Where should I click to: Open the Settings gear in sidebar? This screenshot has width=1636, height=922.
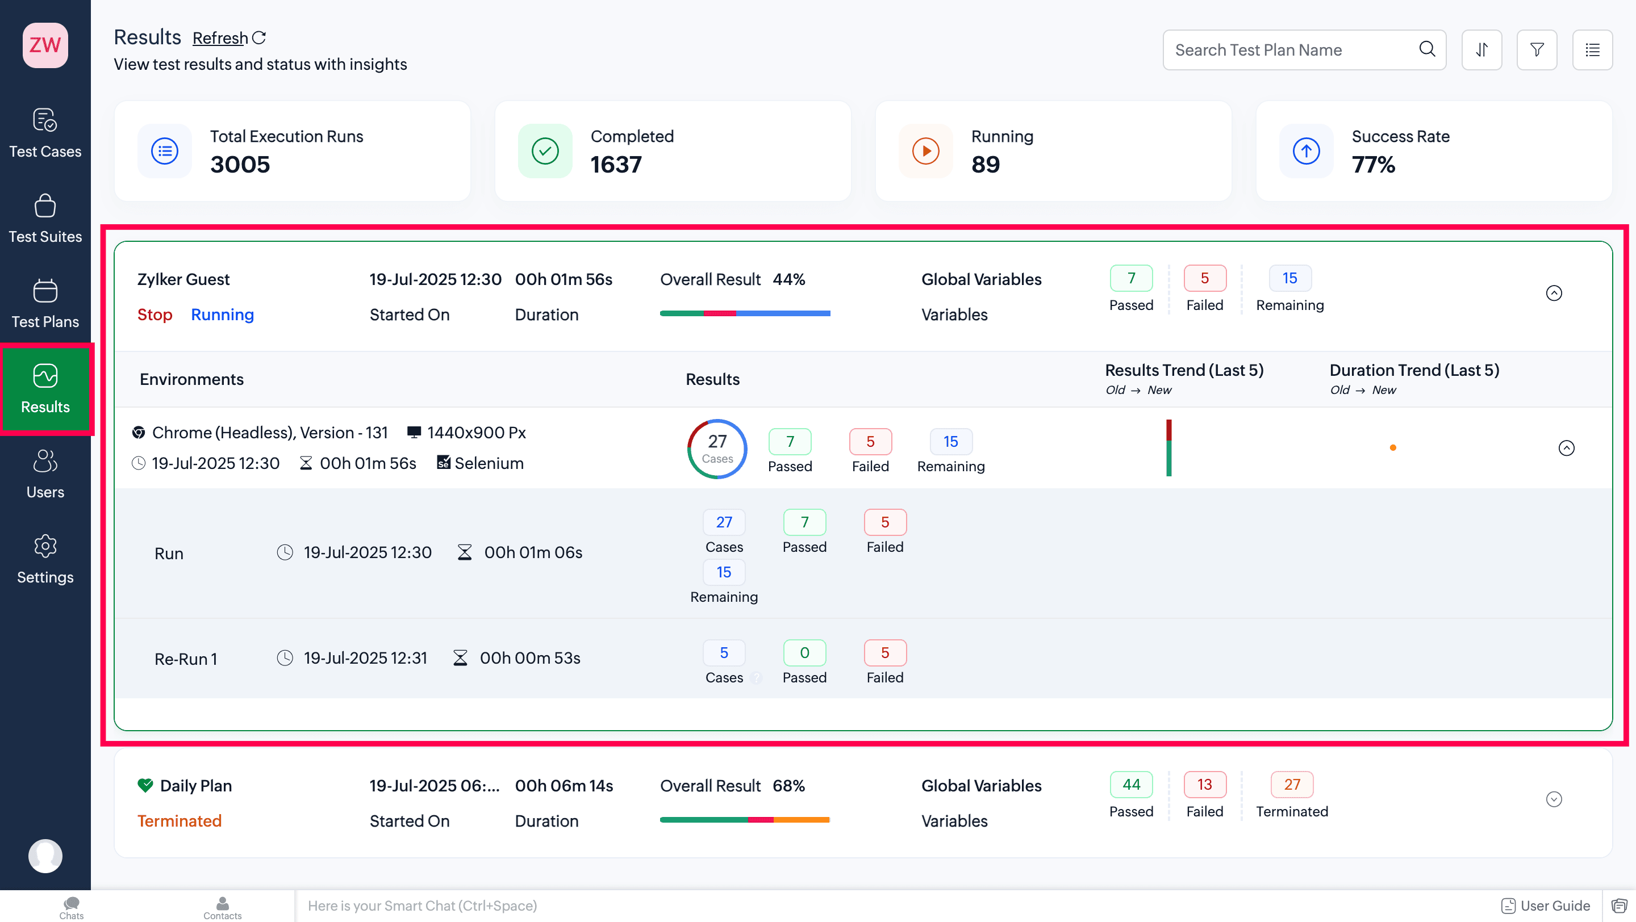(45, 559)
